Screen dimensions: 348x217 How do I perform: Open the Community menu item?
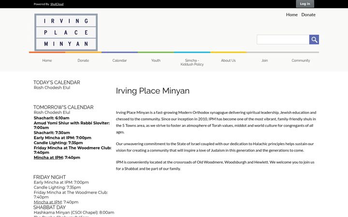pyautogui.click(x=301, y=60)
